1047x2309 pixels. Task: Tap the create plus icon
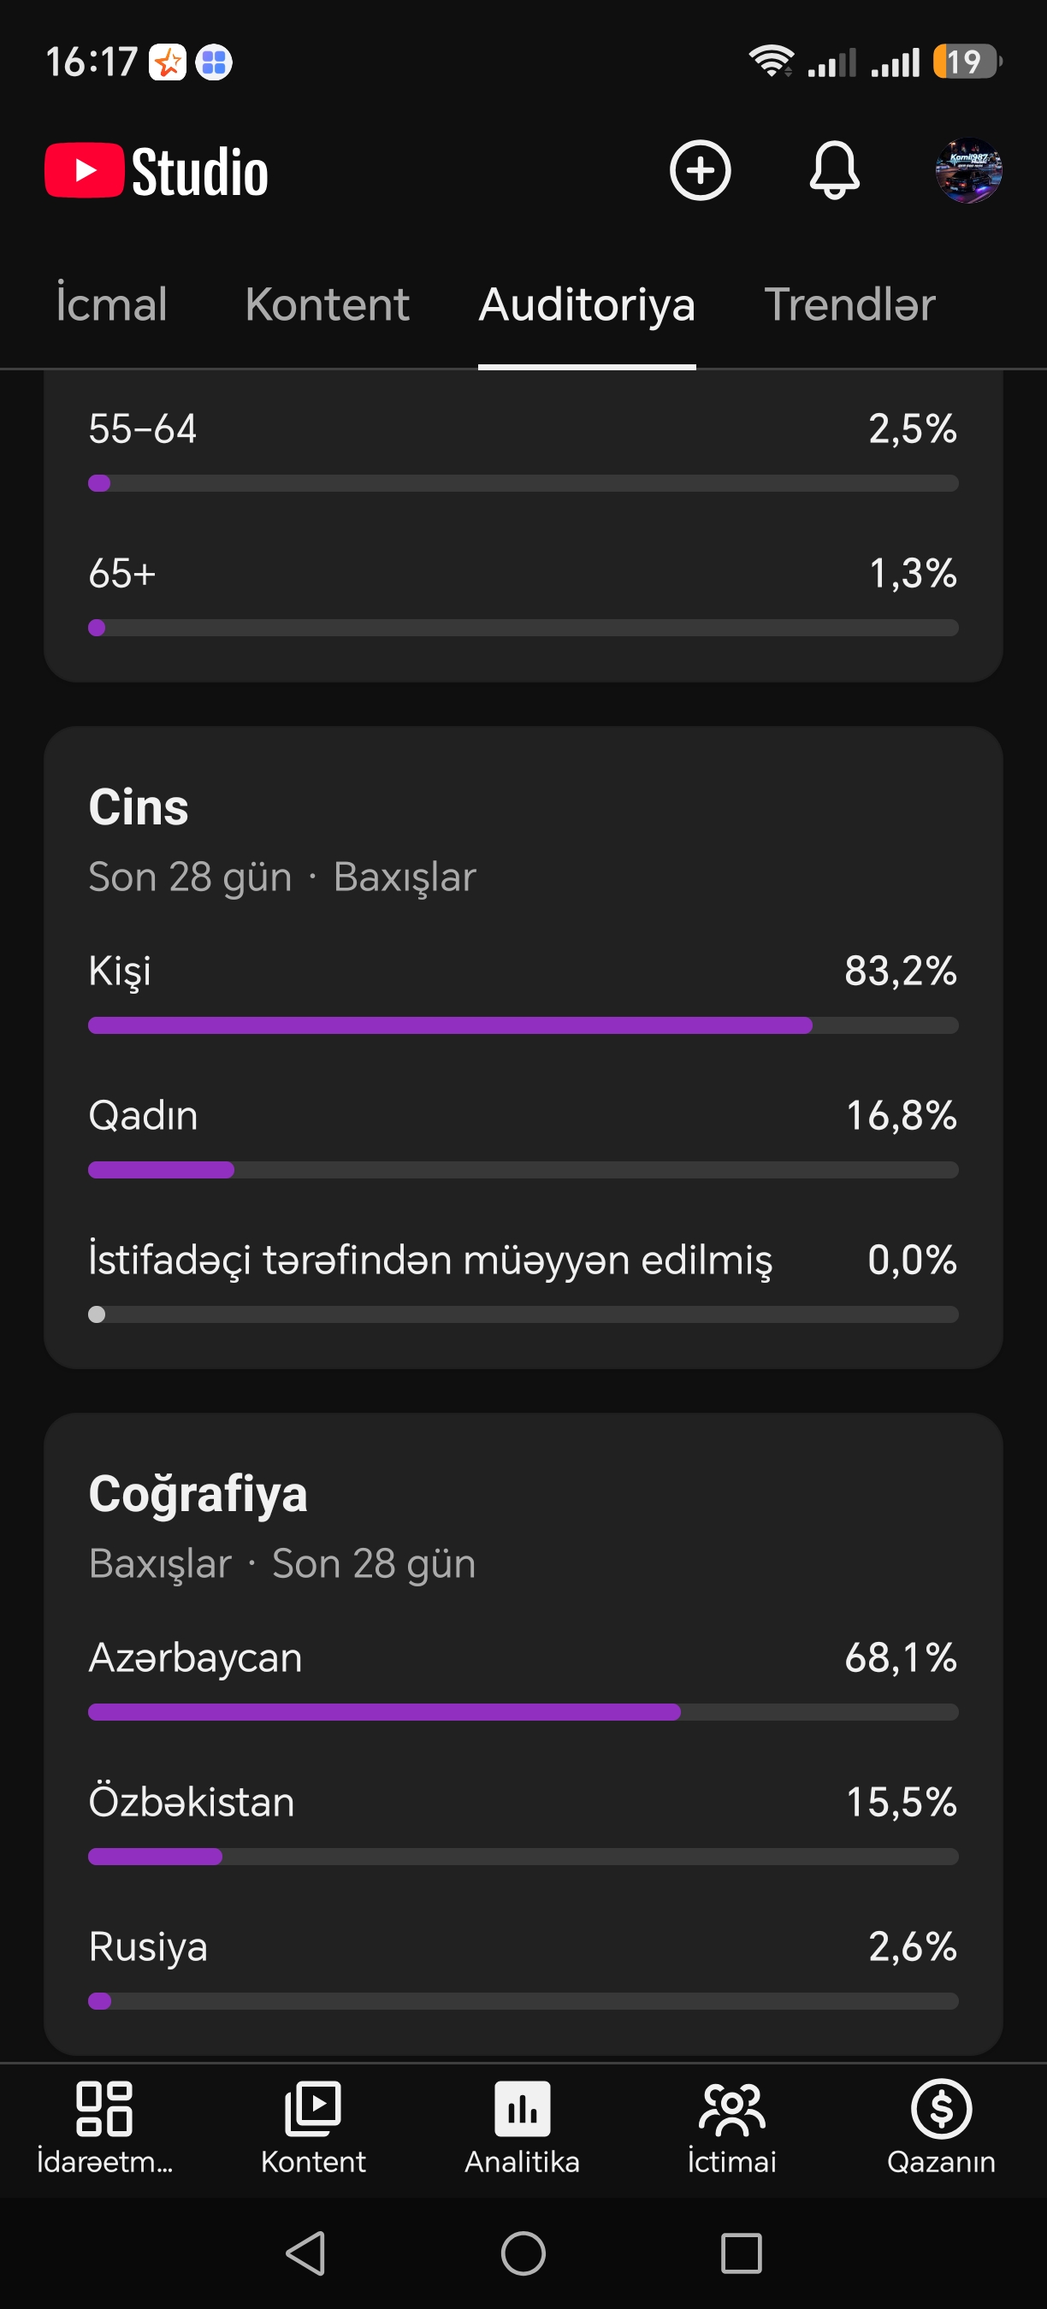tap(700, 170)
